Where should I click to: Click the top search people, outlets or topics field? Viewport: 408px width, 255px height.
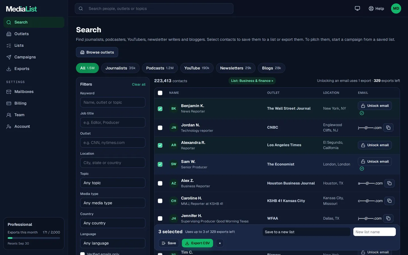click(x=154, y=8)
